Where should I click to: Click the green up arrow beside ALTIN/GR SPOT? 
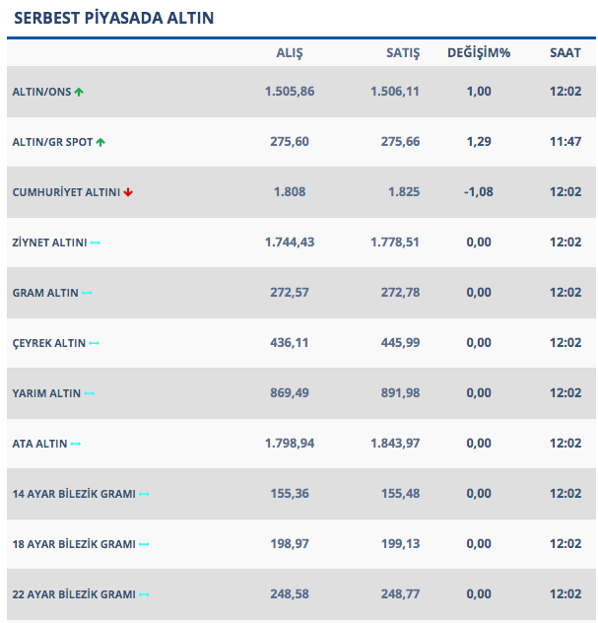(100, 142)
